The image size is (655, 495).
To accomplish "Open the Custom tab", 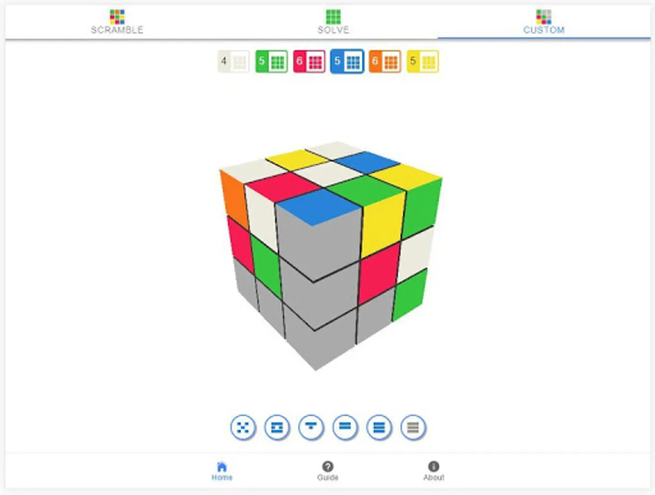I will click(x=543, y=22).
